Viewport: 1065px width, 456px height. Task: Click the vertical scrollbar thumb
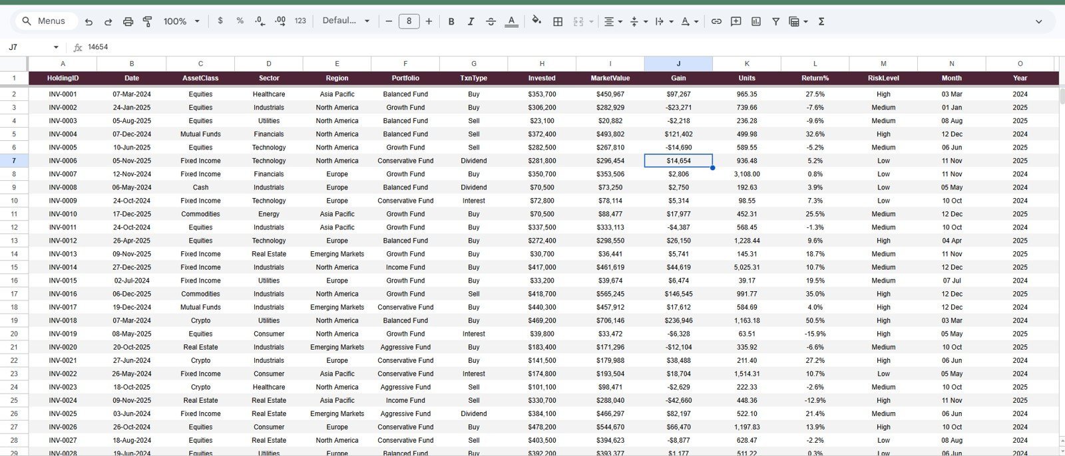(x=1062, y=96)
